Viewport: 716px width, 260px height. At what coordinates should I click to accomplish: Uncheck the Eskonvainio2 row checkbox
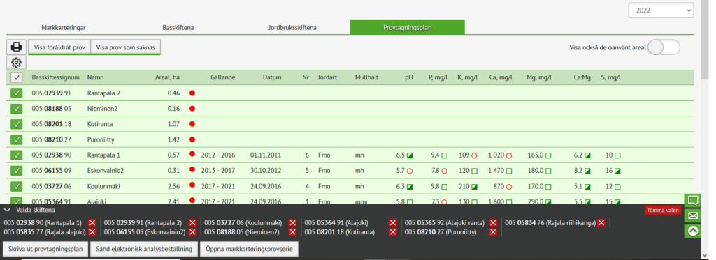coord(17,171)
